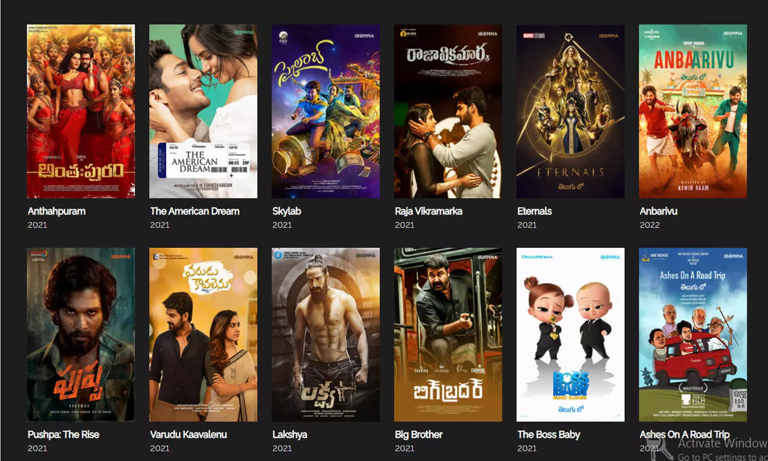Select the Big Brother poster thumbnail

(448, 334)
